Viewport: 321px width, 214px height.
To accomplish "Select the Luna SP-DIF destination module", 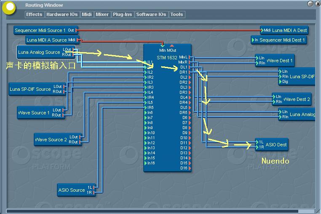I will [297, 77].
